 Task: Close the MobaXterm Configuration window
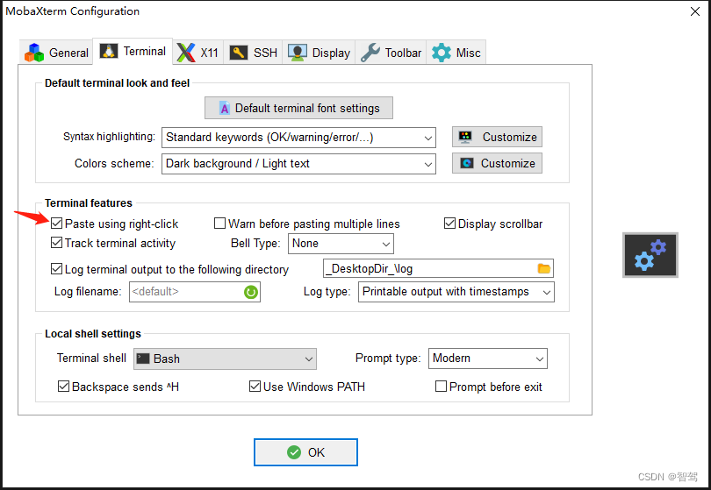pos(694,11)
